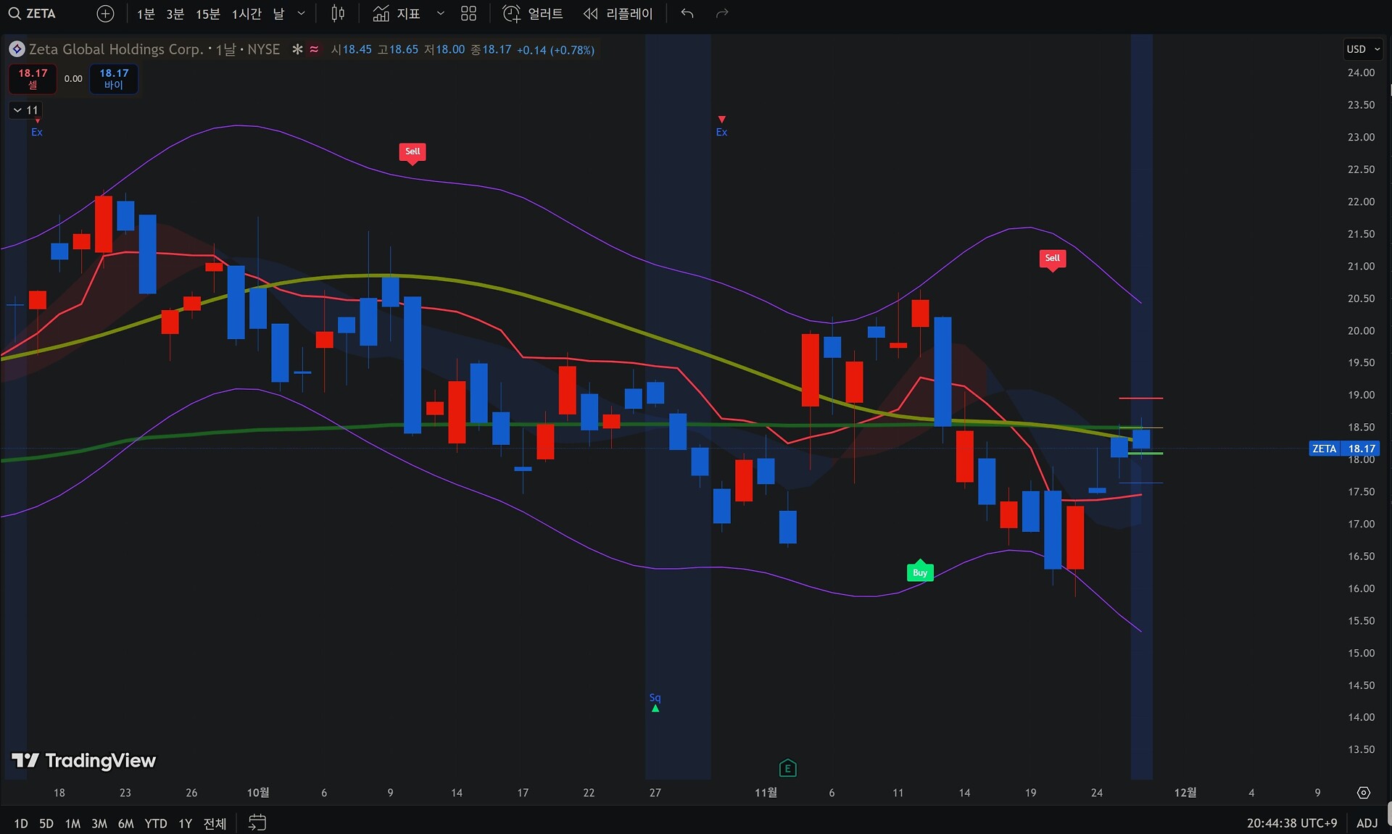The image size is (1392, 834).
Task: Open the indicators (지표) panel
Action: tap(397, 14)
